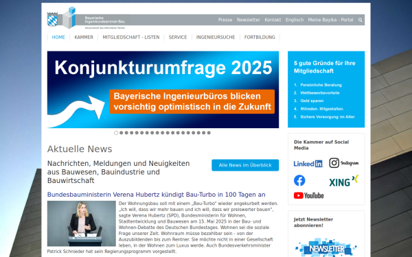Click the Presse link in top bar
This screenshot has width=412, height=257.
coord(225,20)
